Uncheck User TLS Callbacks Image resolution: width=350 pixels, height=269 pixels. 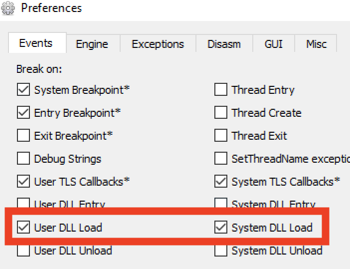pyautogui.click(x=23, y=182)
